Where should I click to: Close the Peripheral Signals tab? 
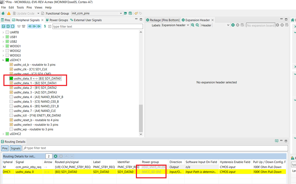(42, 20)
